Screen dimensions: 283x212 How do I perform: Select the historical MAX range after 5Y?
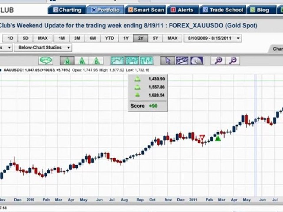[172, 38]
